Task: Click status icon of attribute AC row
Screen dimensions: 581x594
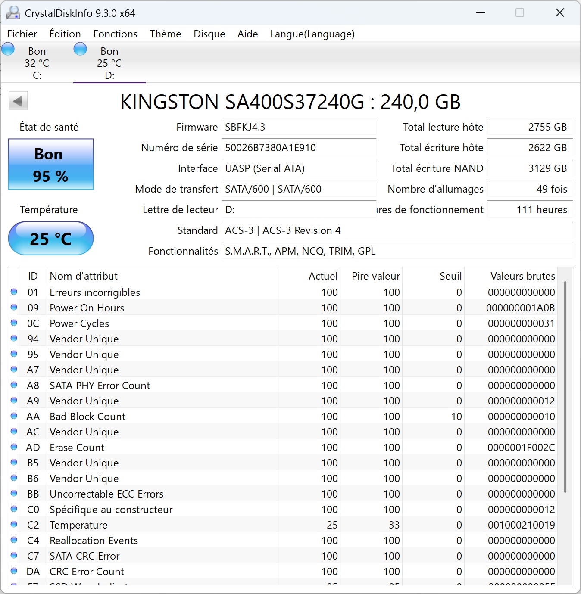Action: pos(14,432)
